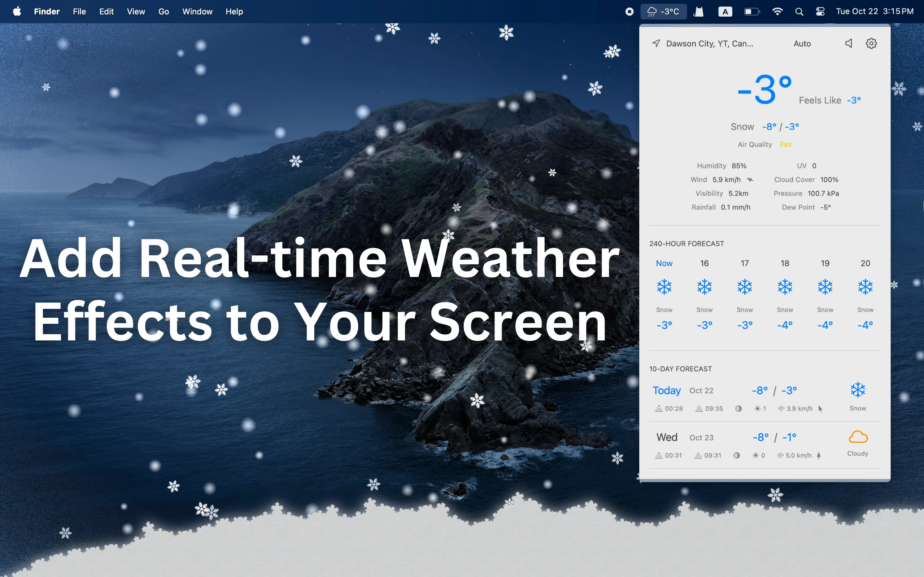Open Control Center icon in menu bar

[820, 12]
